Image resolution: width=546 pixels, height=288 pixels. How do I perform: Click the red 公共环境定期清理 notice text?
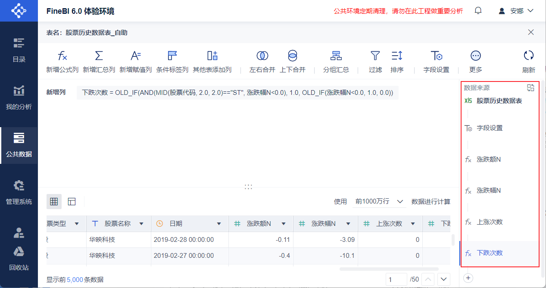tap(398, 11)
